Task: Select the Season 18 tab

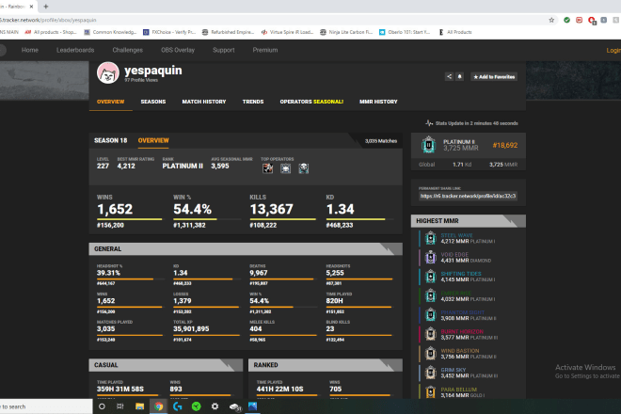Action: (110, 140)
